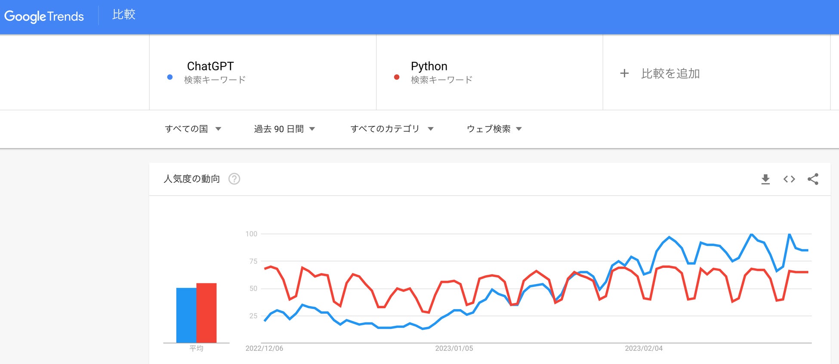Click the red Python average bar
The image size is (839, 364).
coord(207,312)
